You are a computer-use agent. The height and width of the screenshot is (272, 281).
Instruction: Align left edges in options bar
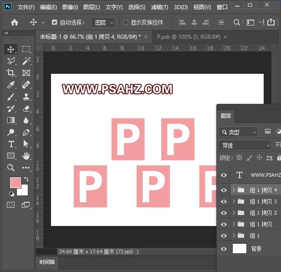pyautogui.click(x=182, y=22)
